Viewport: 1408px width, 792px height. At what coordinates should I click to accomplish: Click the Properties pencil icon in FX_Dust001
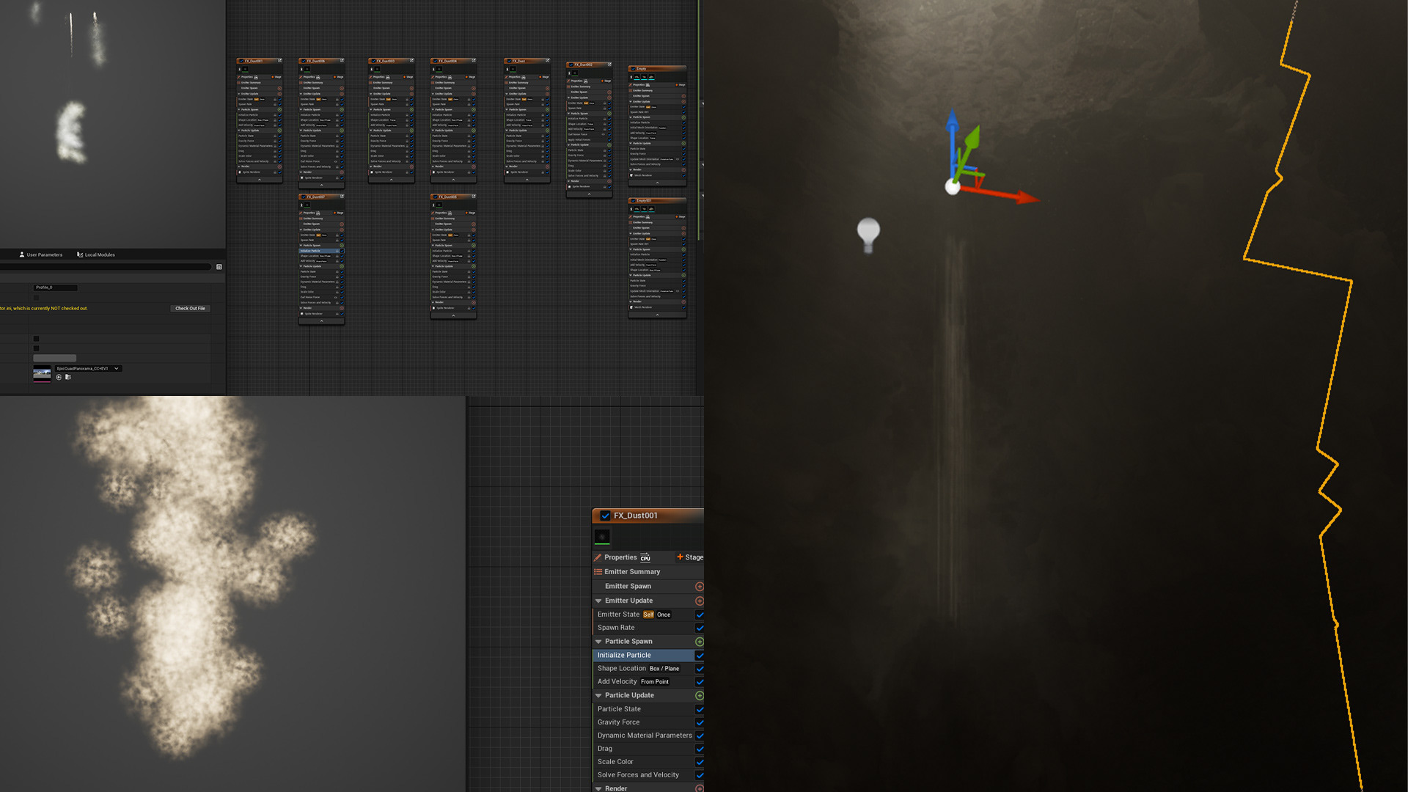click(598, 557)
